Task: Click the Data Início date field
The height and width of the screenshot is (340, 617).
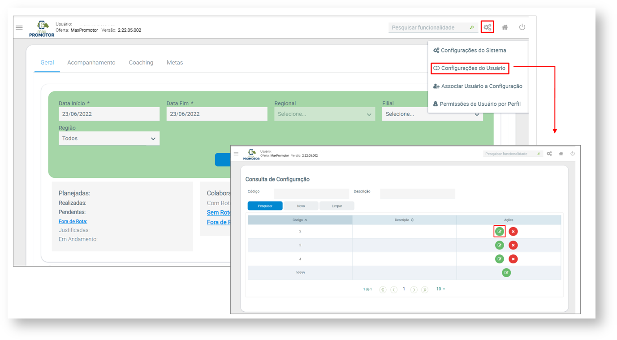Action: [x=109, y=114]
